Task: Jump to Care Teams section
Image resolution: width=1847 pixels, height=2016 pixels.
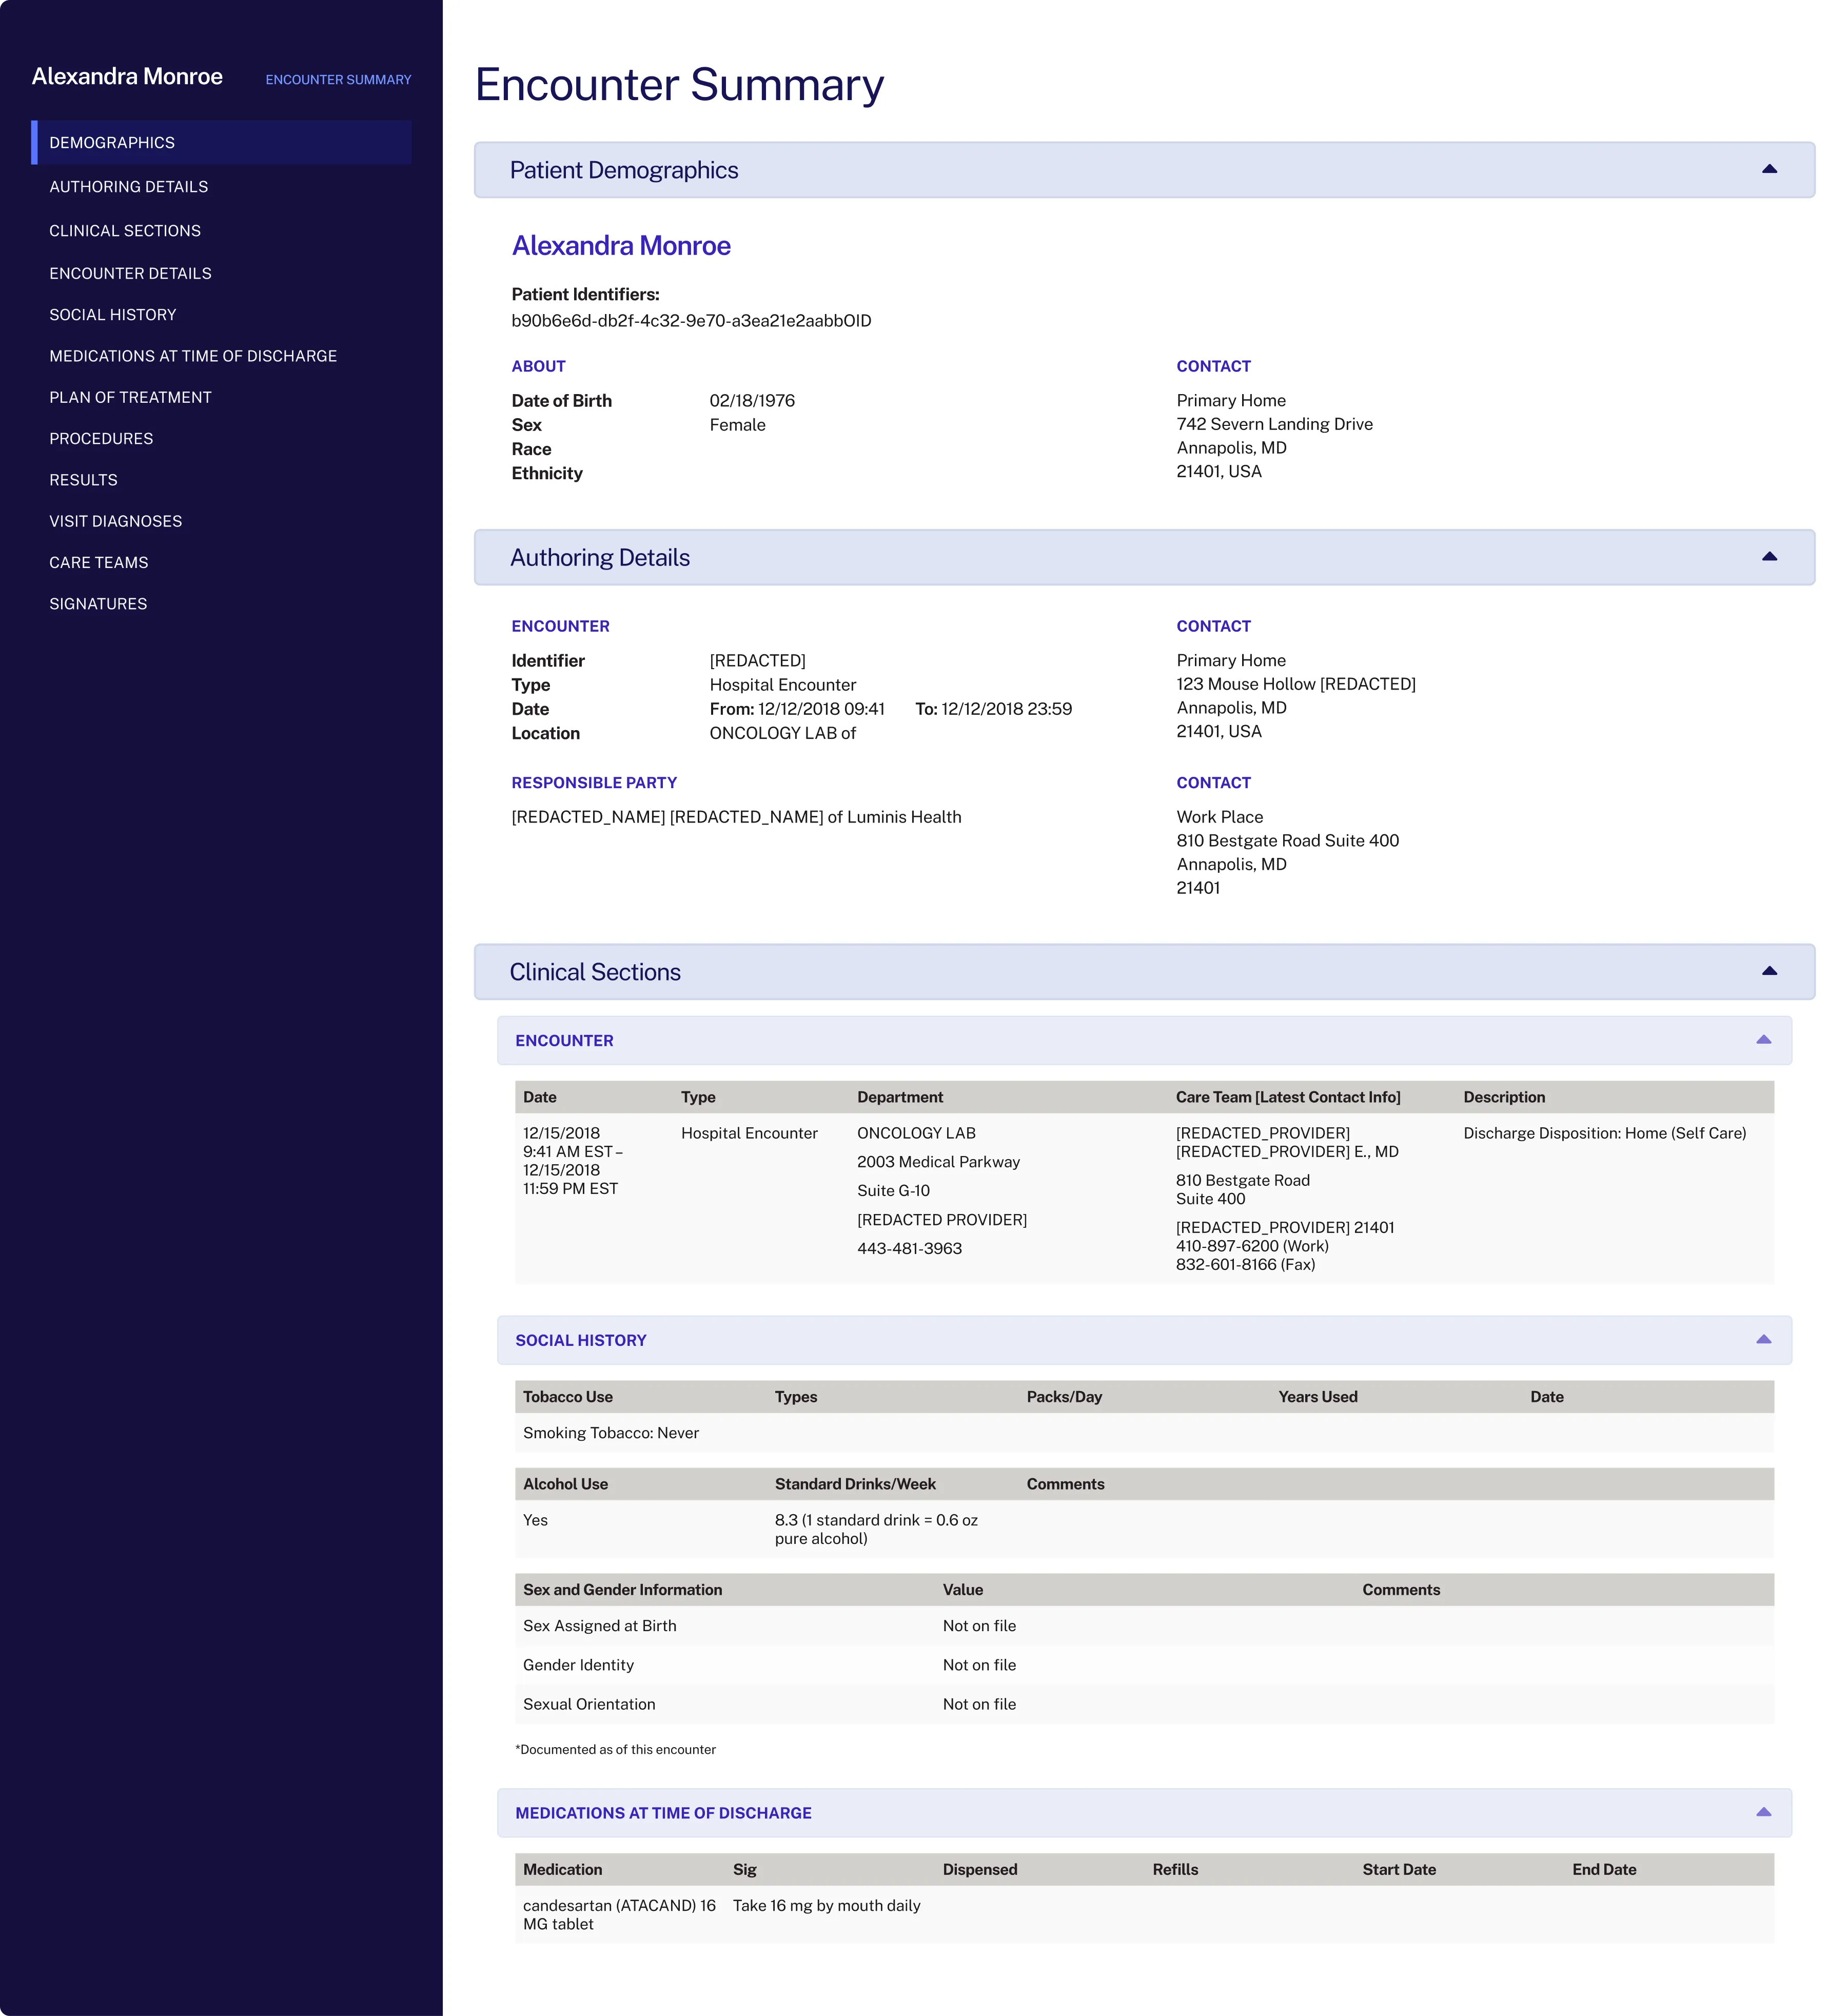Action: pyautogui.click(x=99, y=563)
